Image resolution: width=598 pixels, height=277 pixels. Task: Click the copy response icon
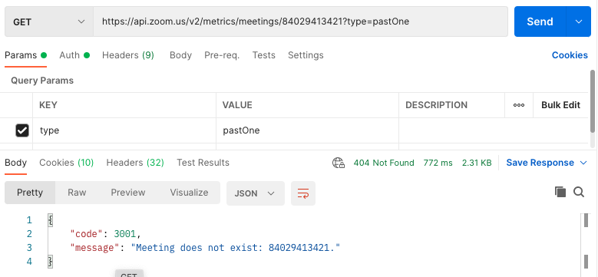[560, 192]
